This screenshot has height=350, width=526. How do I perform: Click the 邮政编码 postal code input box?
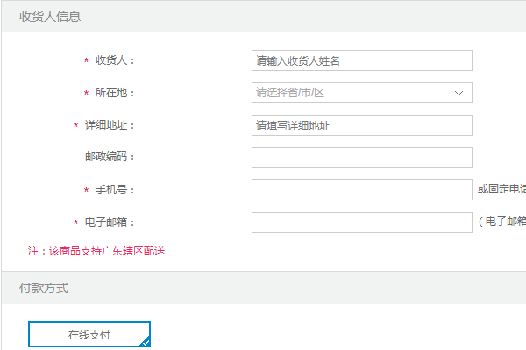[x=361, y=157]
